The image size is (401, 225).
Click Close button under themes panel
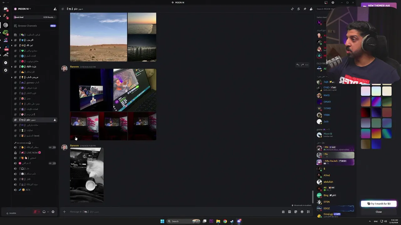378,212
